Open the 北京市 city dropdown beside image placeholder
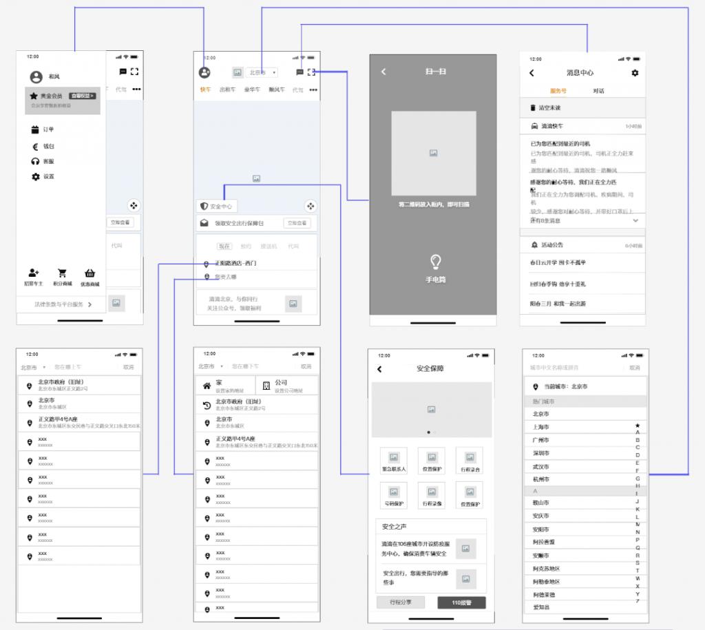 tap(262, 72)
